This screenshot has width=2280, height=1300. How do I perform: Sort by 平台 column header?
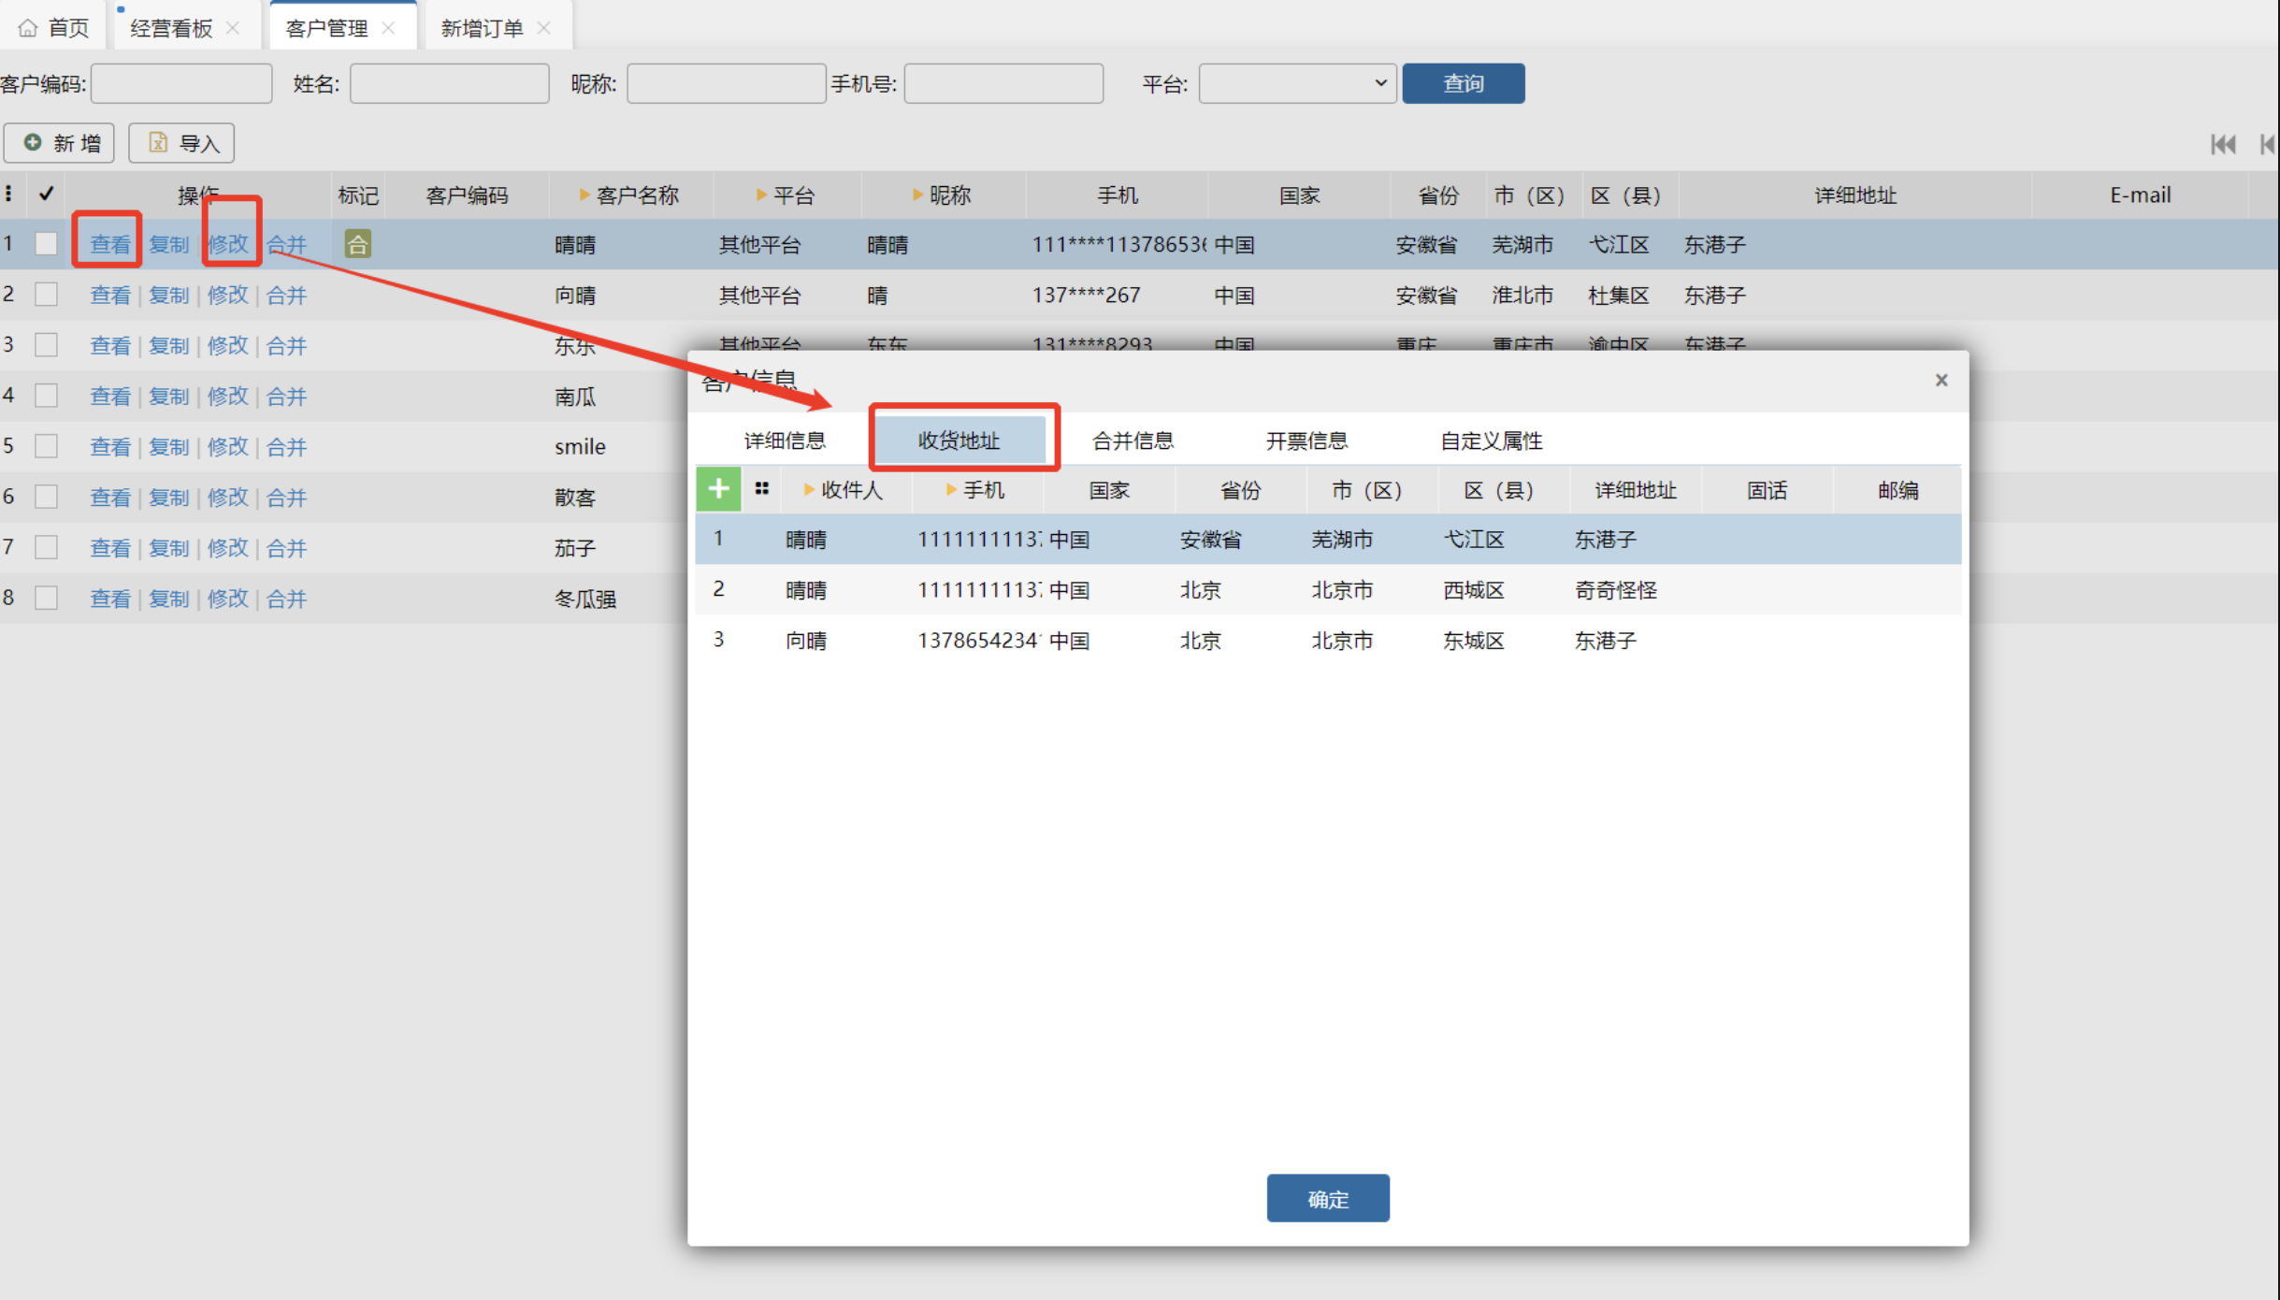[x=786, y=195]
